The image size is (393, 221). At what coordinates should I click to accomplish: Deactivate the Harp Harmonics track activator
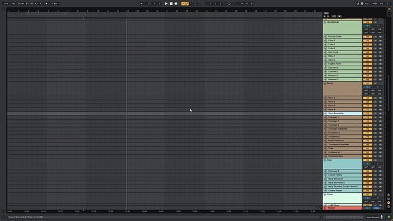pyautogui.click(x=367, y=183)
